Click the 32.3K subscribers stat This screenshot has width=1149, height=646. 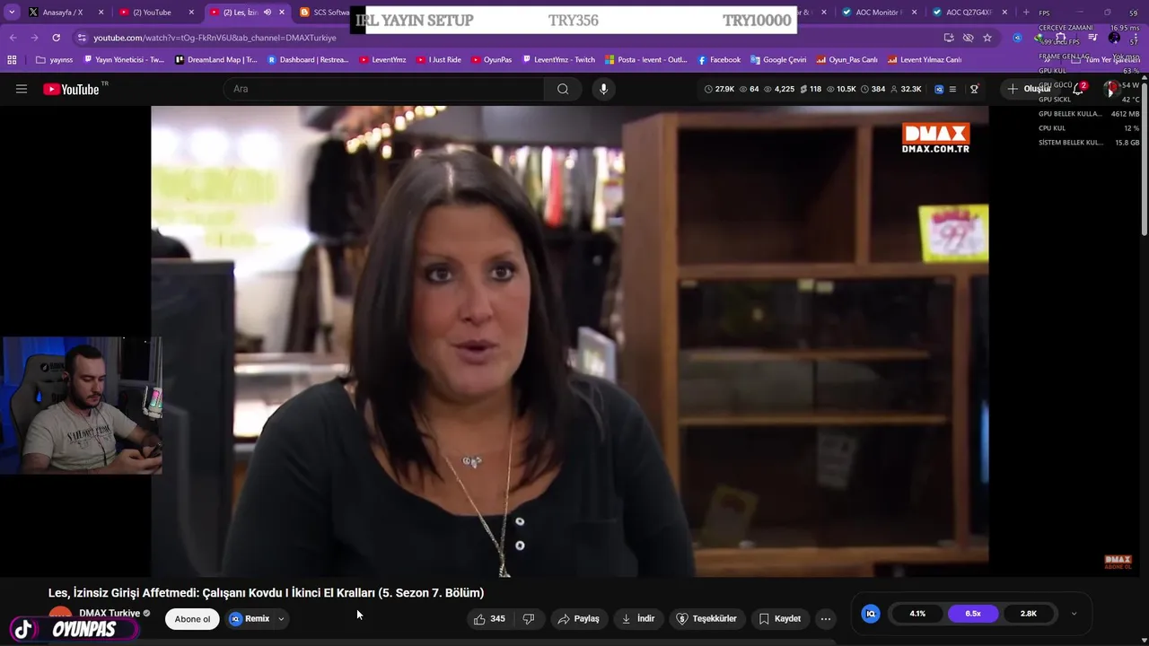point(907,89)
